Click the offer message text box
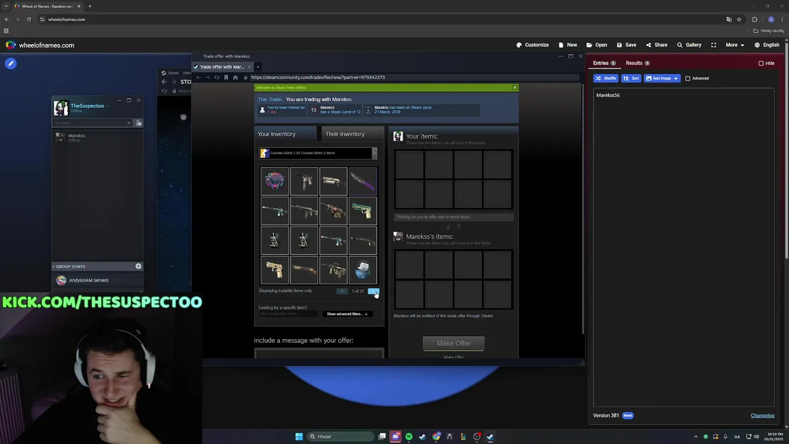789x444 pixels. pos(319,353)
